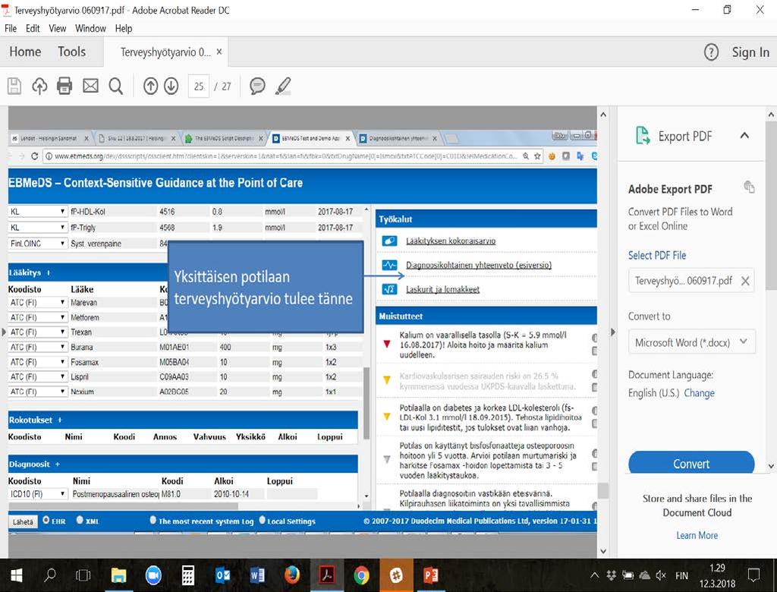Open File Explorer from taskbar
The height and width of the screenshot is (592, 777).
coord(118,575)
